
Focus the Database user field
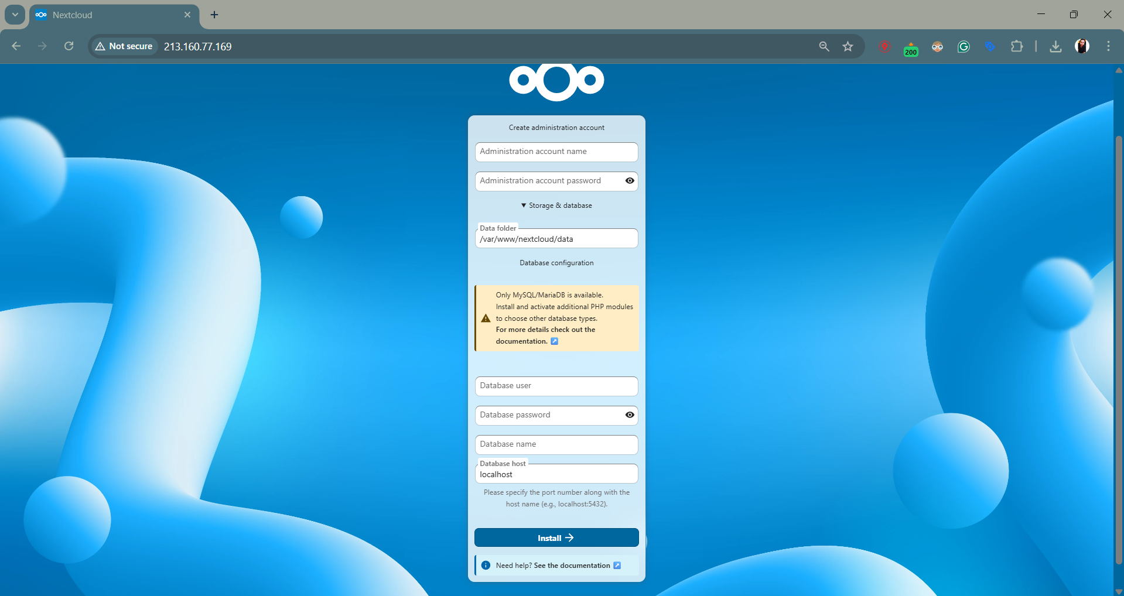[556, 386]
